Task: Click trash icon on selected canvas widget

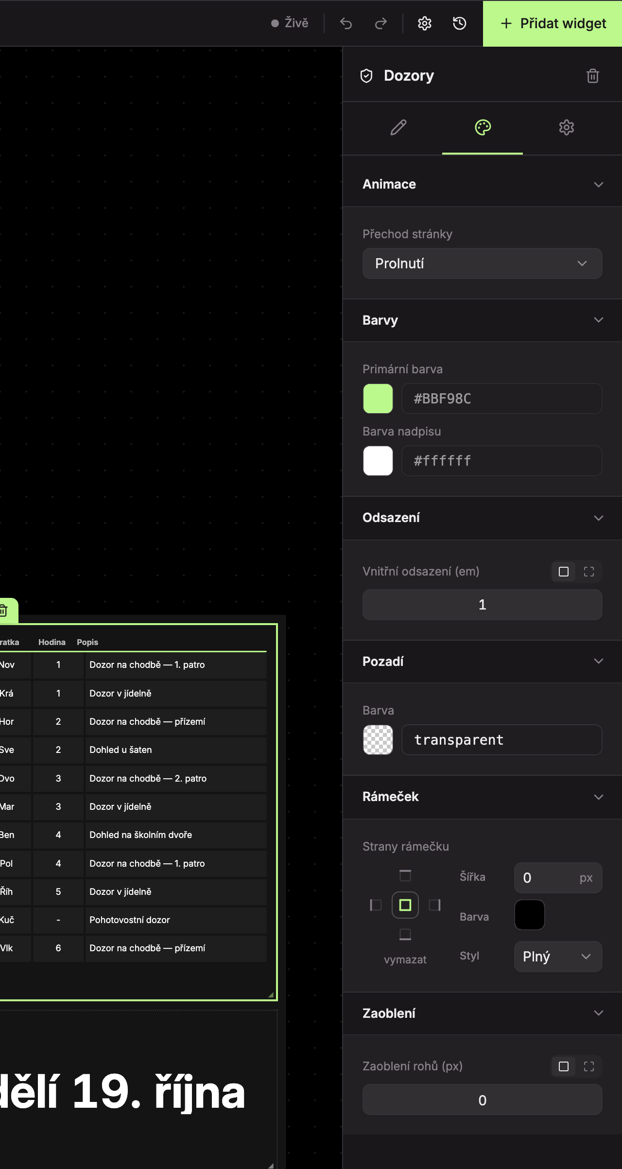Action: tap(3, 611)
